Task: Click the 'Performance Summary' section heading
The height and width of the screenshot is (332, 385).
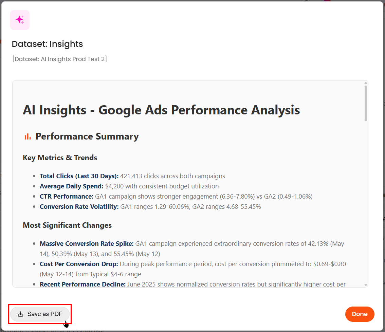Action: coord(87,136)
